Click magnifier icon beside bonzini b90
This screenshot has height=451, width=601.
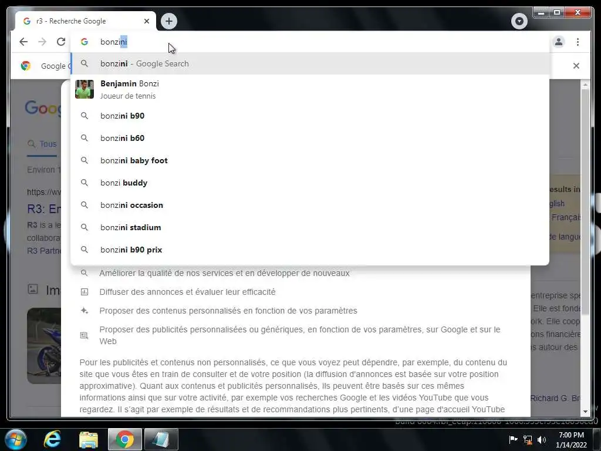tap(85, 116)
